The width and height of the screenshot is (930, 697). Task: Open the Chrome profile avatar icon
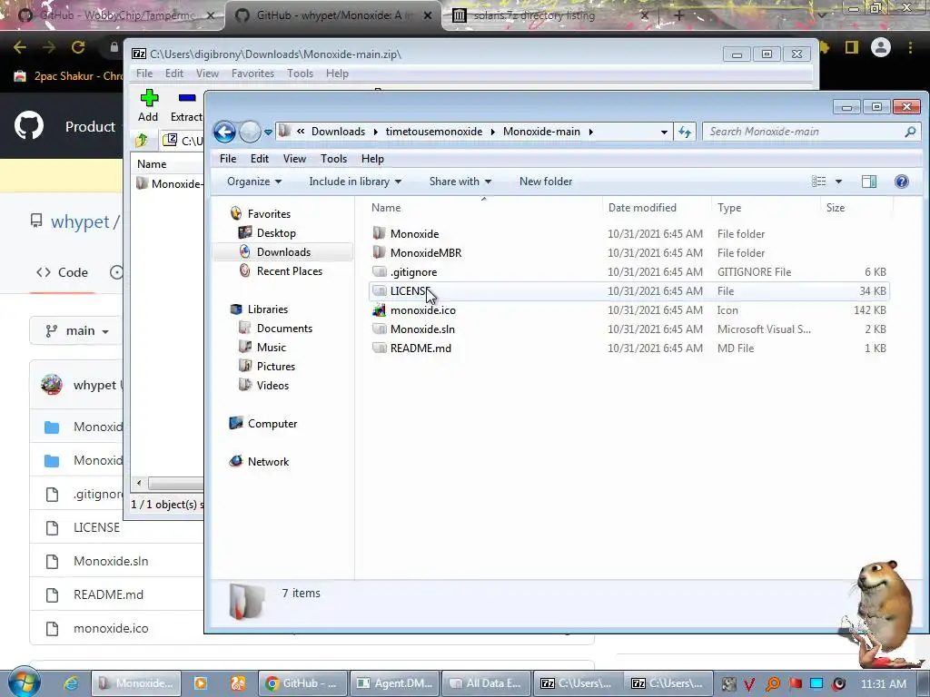(x=881, y=47)
